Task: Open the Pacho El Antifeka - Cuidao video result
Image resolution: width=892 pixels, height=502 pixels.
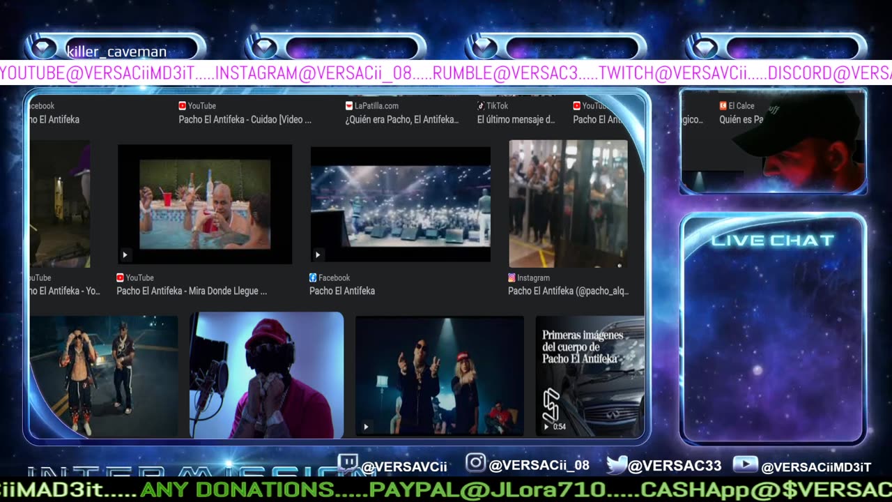Action: [245, 119]
